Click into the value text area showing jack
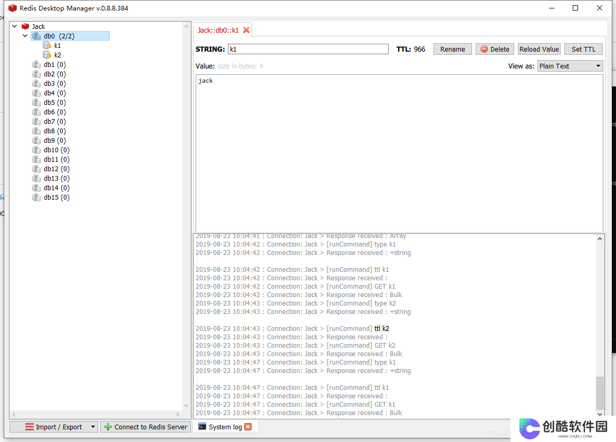The image size is (616, 442). point(399,153)
